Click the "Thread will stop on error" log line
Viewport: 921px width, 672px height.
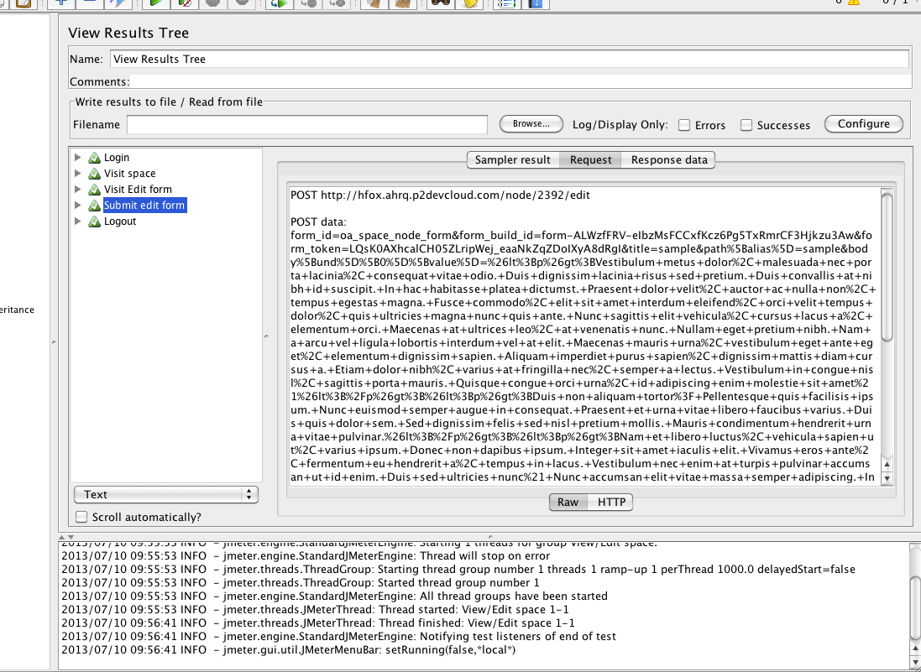coord(306,555)
